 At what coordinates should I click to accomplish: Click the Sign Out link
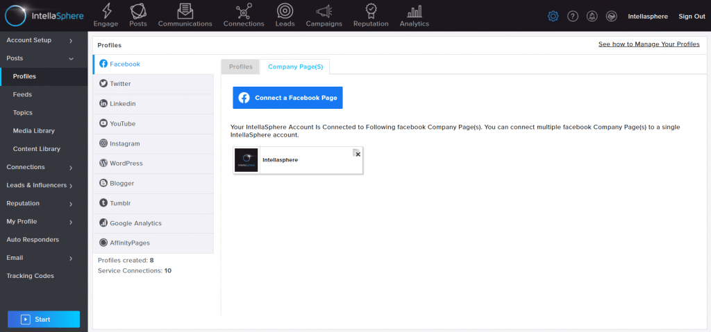[x=692, y=17]
